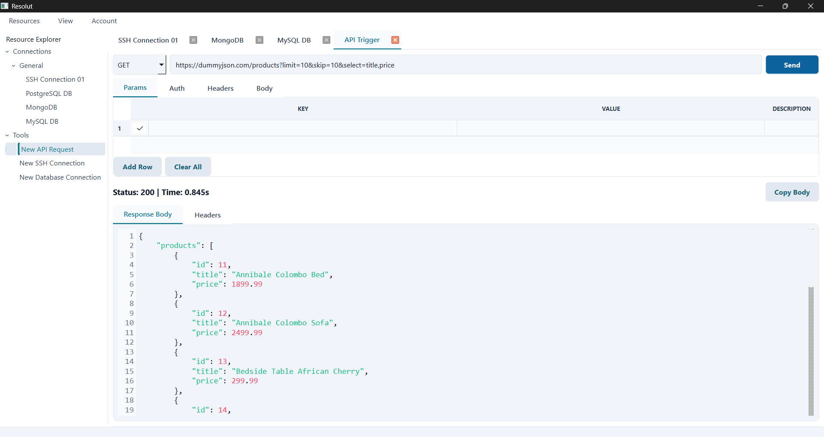Image resolution: width=824 pixels, height=437 pixels.
Task: Close the MongoDB tab
Action: pos(259,40)
